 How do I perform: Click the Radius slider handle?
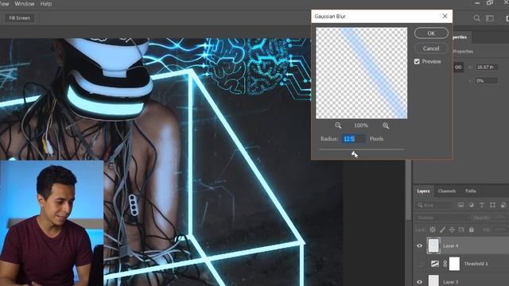353,153
